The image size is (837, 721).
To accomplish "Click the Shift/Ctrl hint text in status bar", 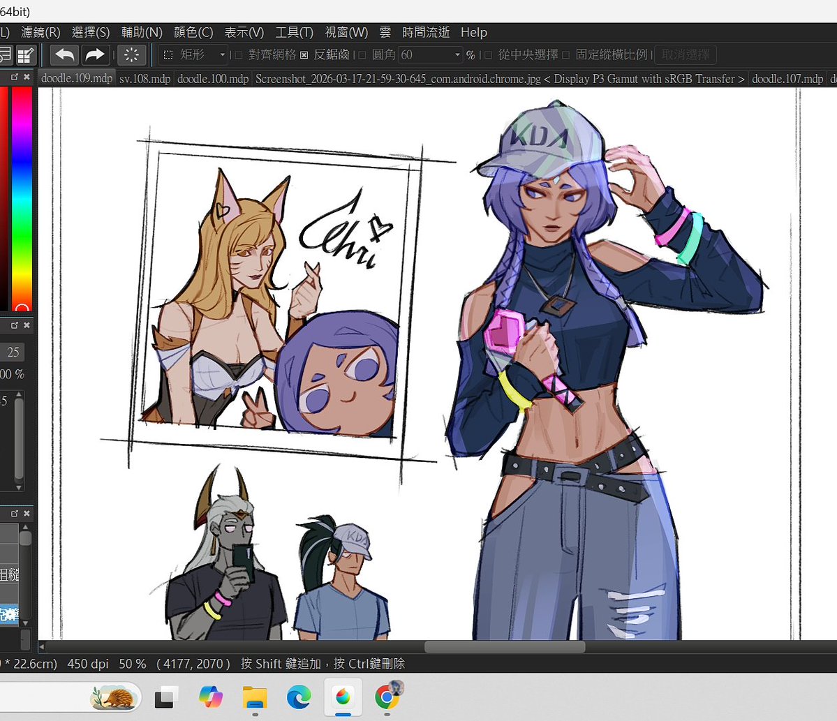I will [x=323, y=664].
